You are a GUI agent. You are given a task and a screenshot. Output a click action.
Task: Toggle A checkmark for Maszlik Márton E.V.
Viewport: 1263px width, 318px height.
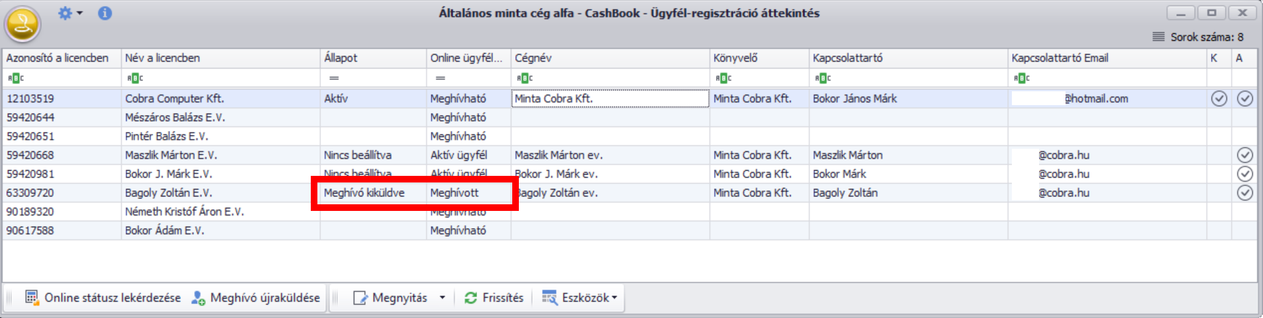pyautogui.click(x=1245, y=155)
